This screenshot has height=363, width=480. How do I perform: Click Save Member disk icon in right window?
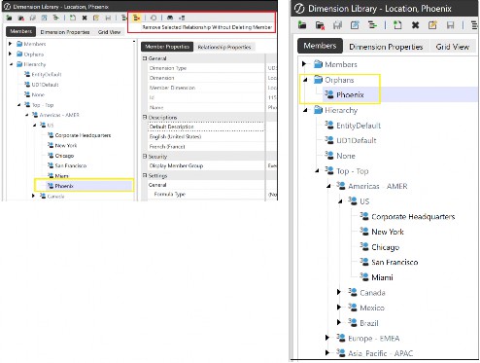click(450, 25)
